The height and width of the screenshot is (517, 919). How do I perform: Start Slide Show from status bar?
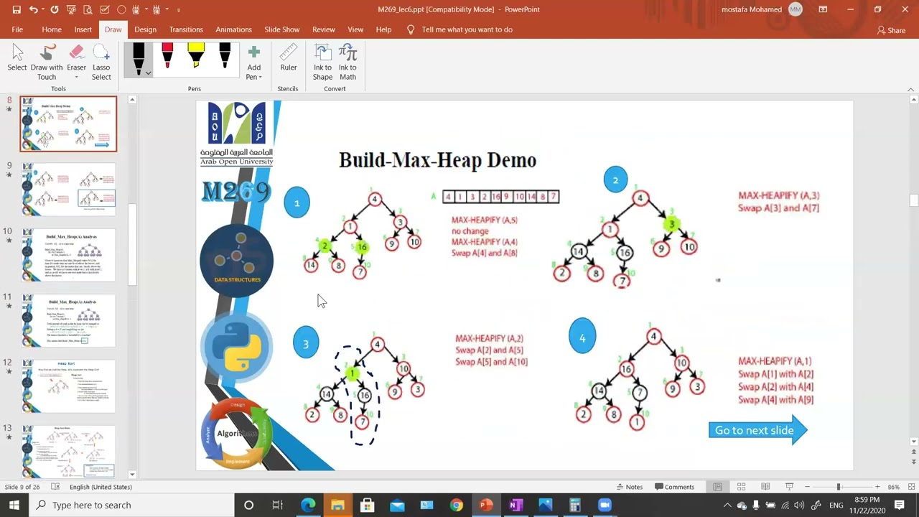tap(789, 487)
